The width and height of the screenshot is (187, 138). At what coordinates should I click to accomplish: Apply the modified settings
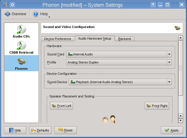(172, 130)
